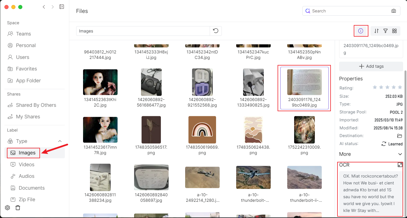The image size is (407, 218).
Task: Click the Add tags button
Action: tap(371, 66)
